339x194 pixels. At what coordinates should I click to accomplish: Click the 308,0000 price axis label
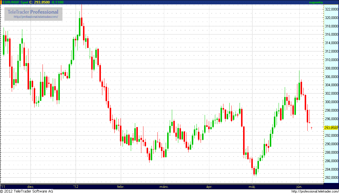[x=331, y=68]
